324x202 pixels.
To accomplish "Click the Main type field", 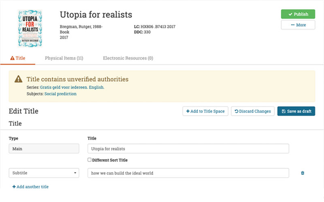I will 44,149.
